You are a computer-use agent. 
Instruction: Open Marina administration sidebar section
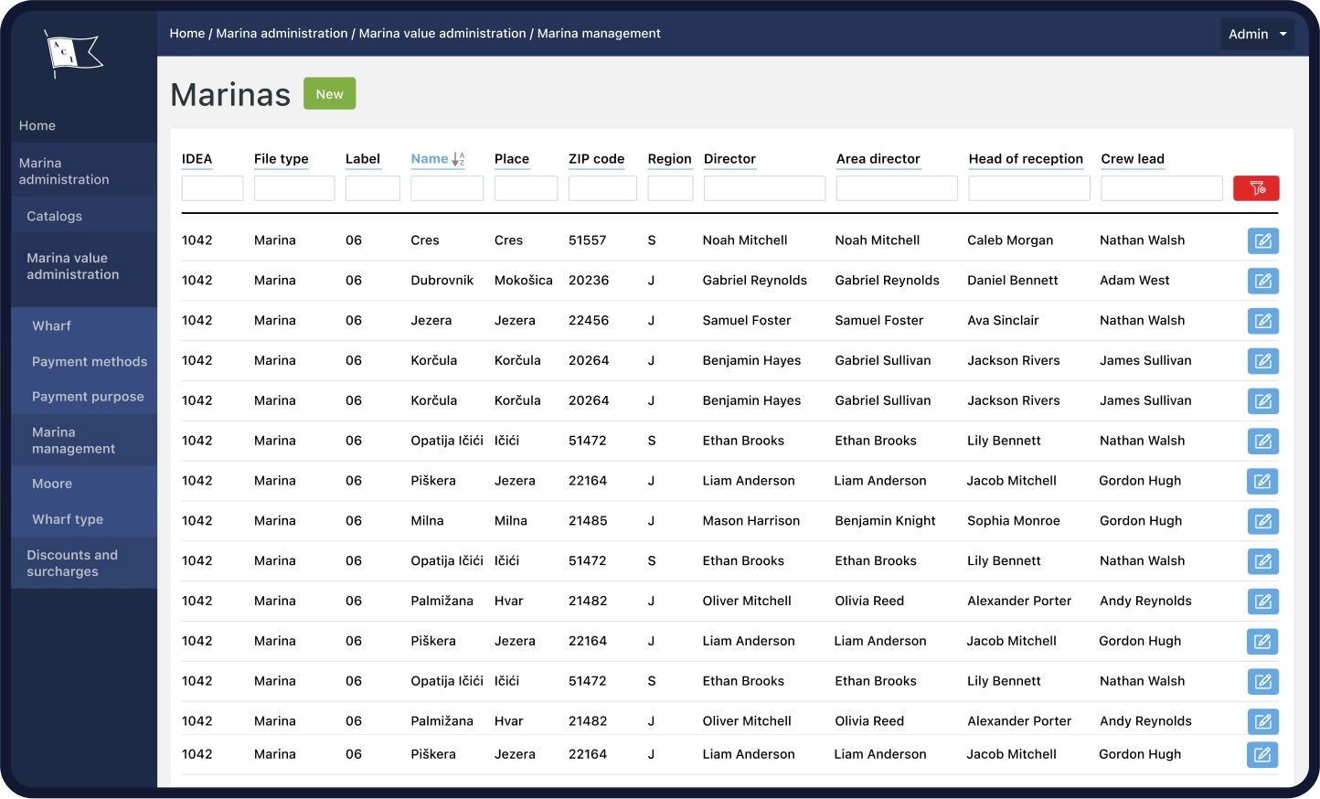[64, 172]
